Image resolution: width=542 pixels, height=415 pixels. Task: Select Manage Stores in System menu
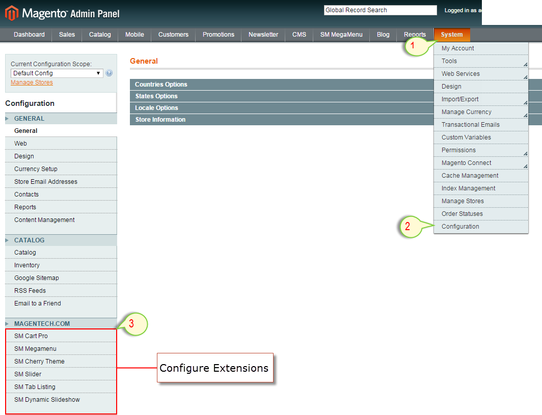tap(481, 202)
